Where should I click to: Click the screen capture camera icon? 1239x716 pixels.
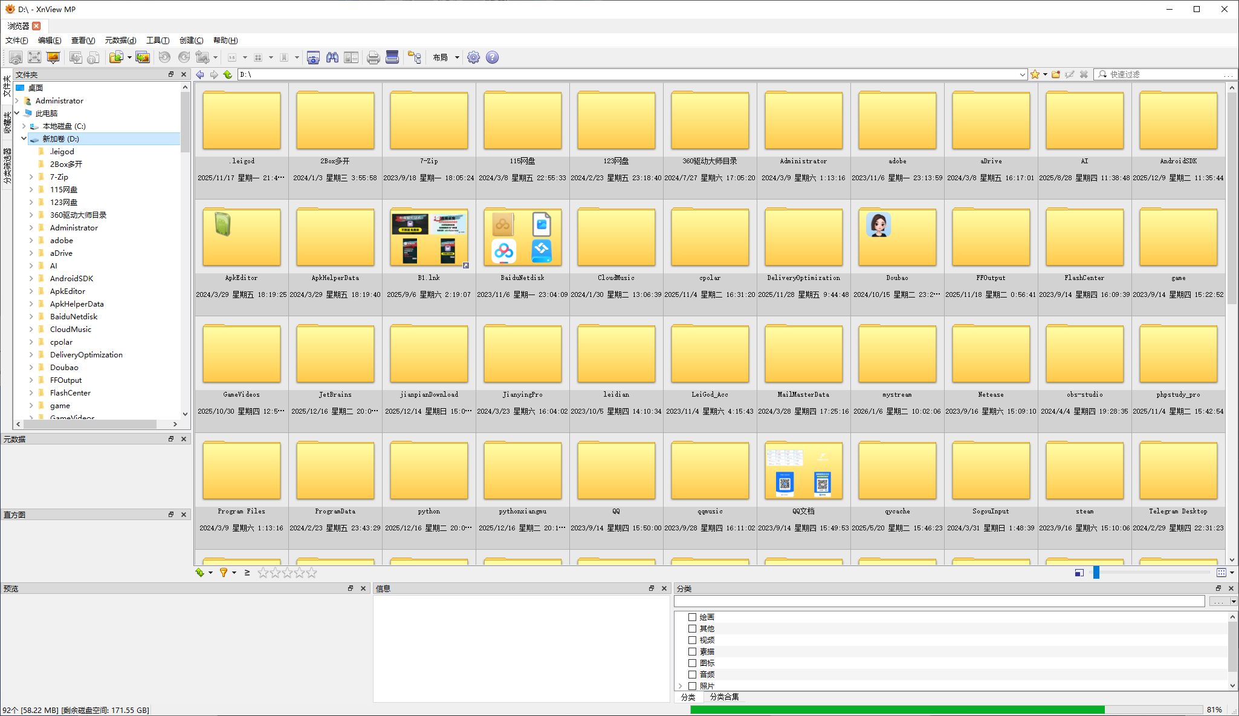click(313, 57)
